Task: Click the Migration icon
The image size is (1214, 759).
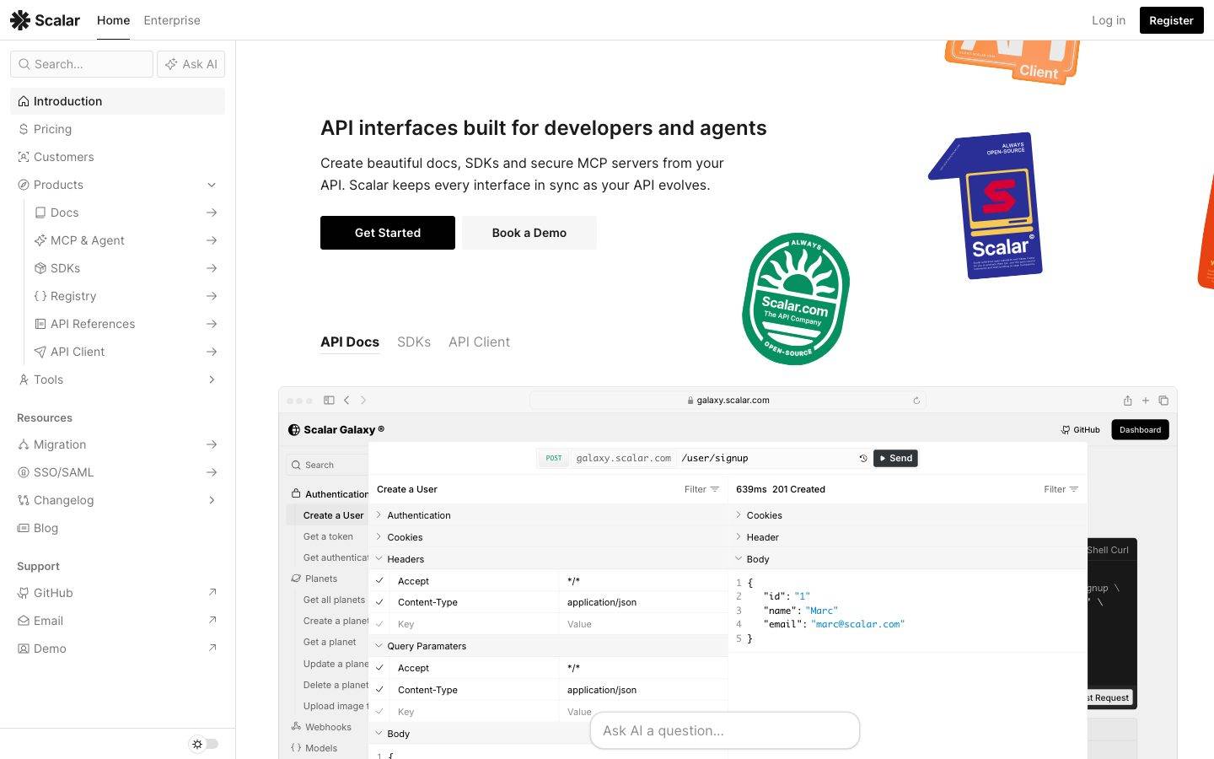Action: [24, 444]
